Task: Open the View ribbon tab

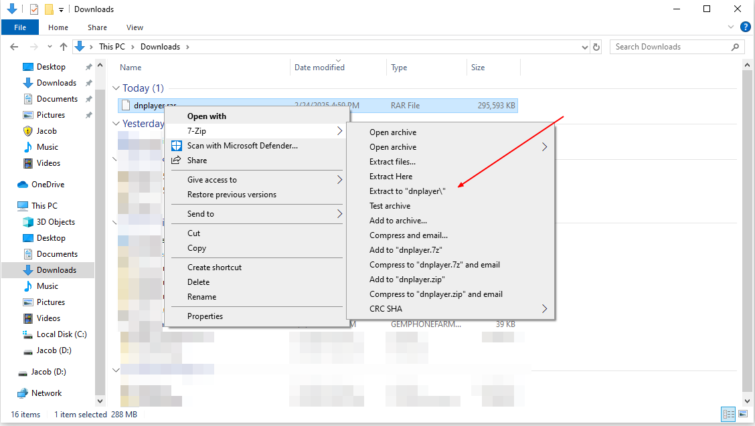Action: click(x=135, y=27)
